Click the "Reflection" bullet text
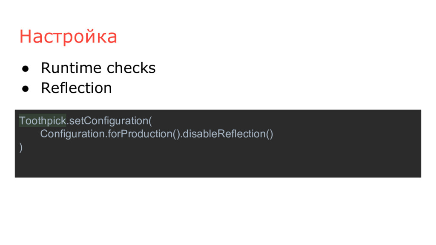The width and height of the screenshot is (436, 245). pos(77,88)
